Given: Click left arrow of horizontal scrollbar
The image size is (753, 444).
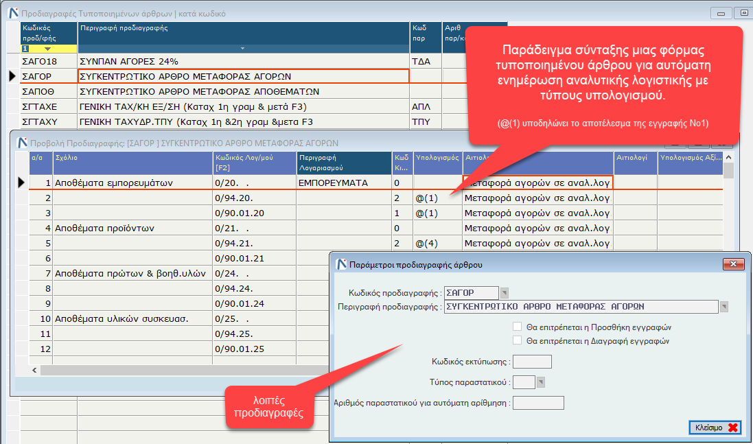Looking at the screenshot, I should tap(34, 370).
